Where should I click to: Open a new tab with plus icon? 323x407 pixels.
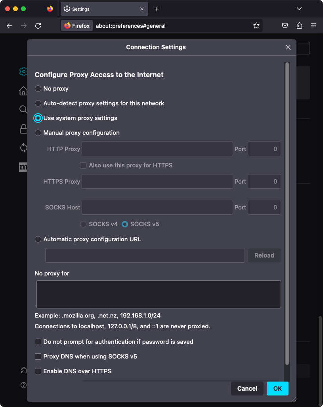157,9
